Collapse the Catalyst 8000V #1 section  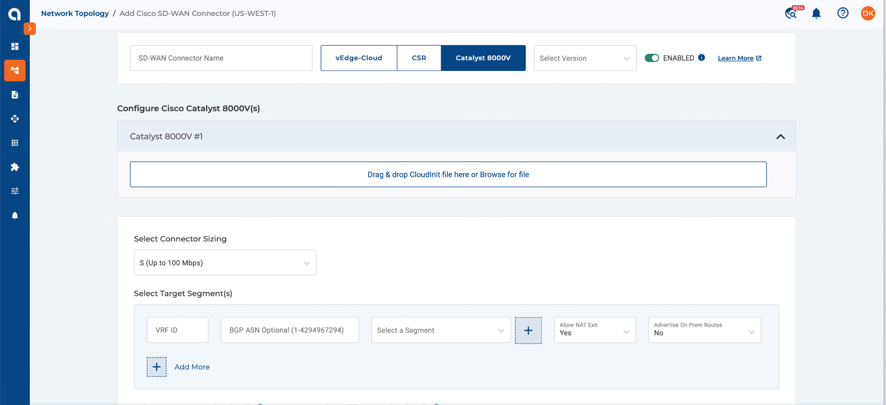[x=780, y=137]
